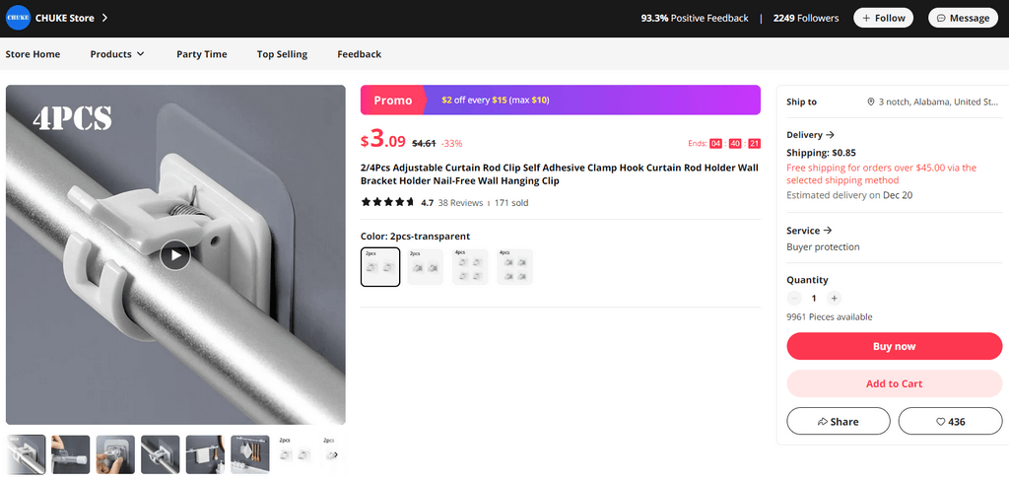1009x481 pixels.
Task: Click the Buy now button
Action: (895, 346)
